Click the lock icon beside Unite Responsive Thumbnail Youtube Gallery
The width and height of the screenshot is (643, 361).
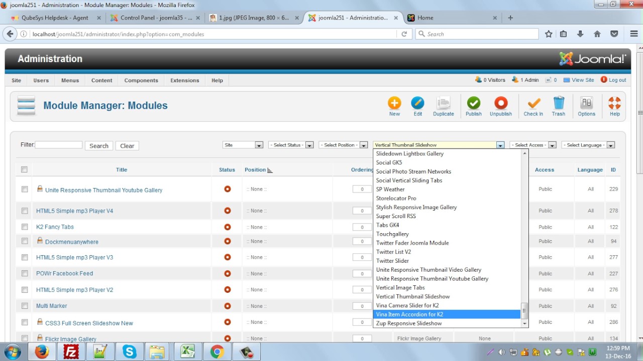coord(40,189)
